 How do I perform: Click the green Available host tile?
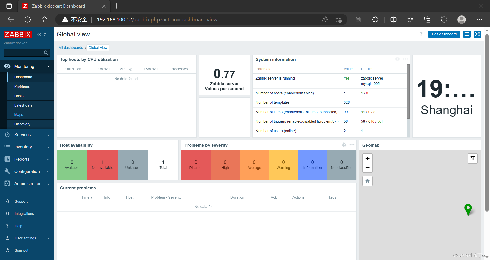72,165
